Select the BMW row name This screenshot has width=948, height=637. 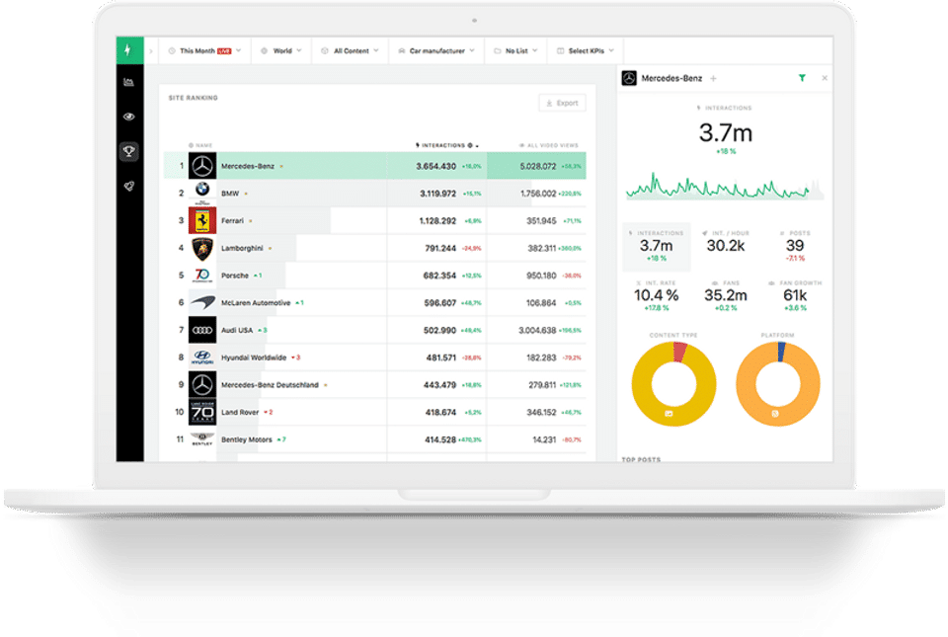(x=230, y=194)
